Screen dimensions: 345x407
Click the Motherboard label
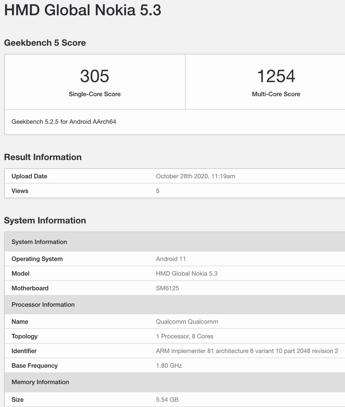[30, 288]
